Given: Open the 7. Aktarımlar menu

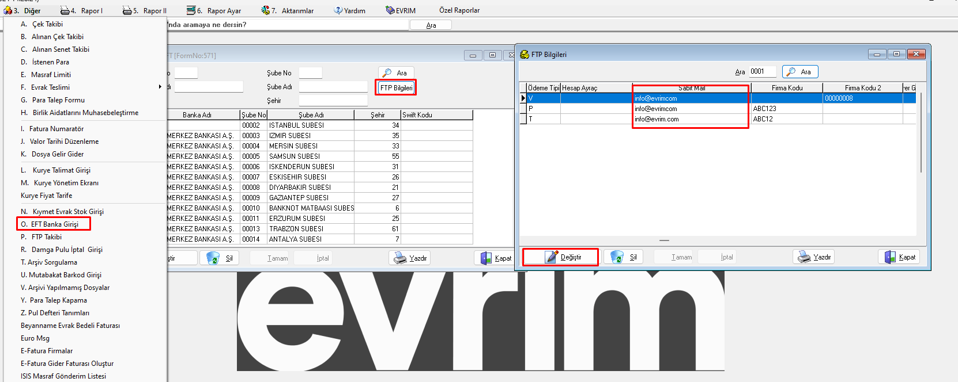Looking at the screenshot, I should [x=288, y=10].
